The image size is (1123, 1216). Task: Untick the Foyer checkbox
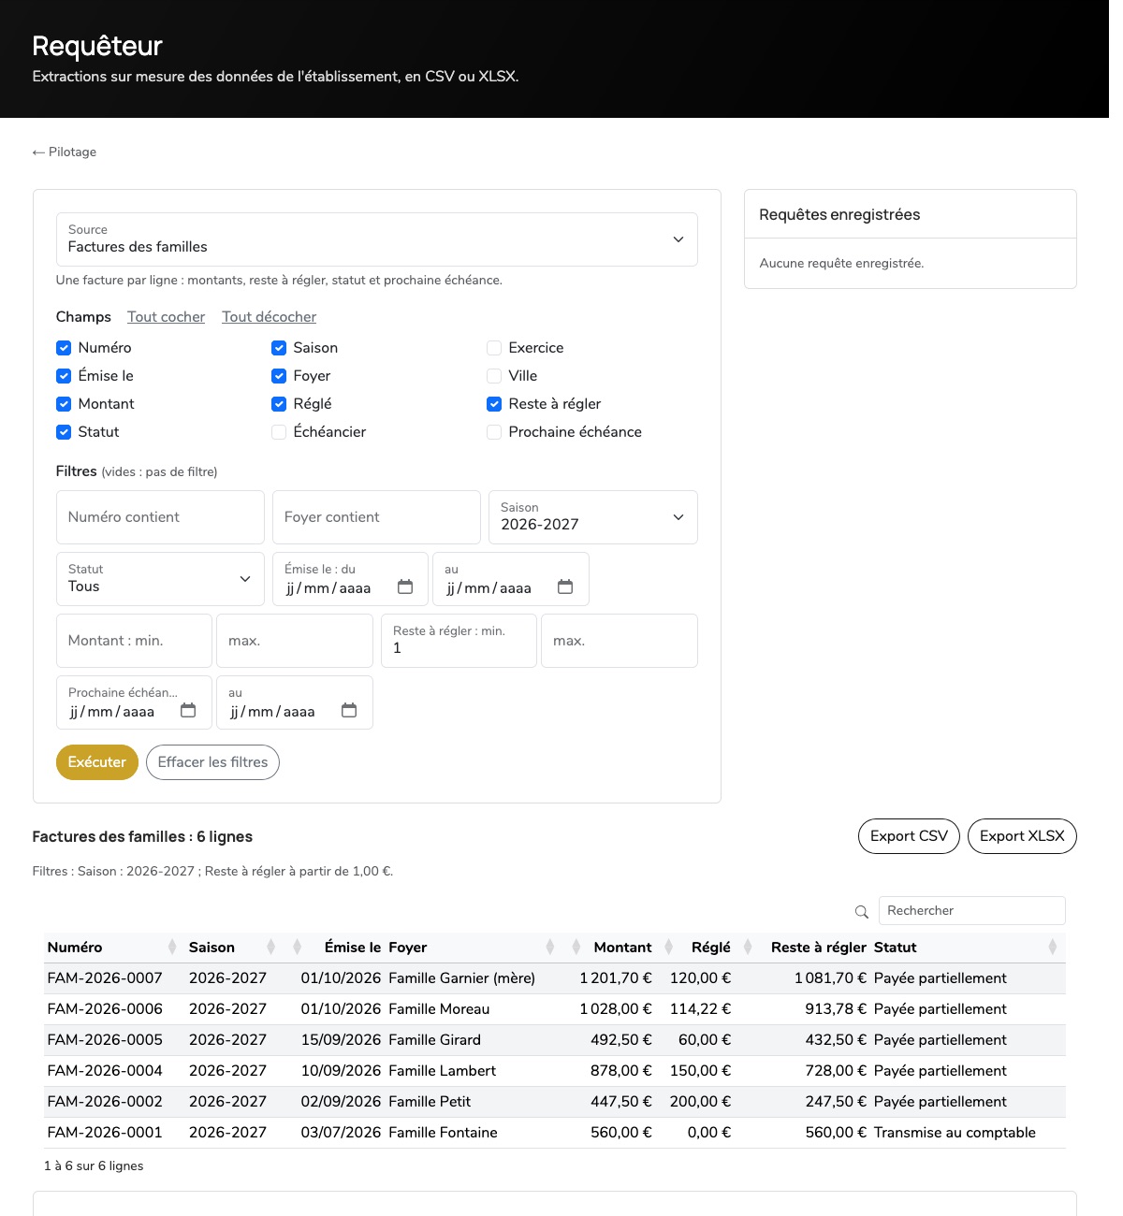[x=279, y=376]
